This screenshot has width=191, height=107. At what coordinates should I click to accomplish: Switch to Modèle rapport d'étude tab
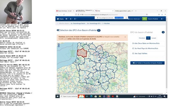[124, 11]
